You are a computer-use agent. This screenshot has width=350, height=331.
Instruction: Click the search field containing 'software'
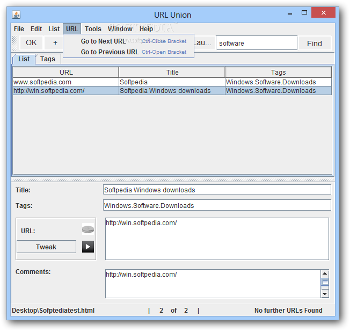(x=257, y=43)
